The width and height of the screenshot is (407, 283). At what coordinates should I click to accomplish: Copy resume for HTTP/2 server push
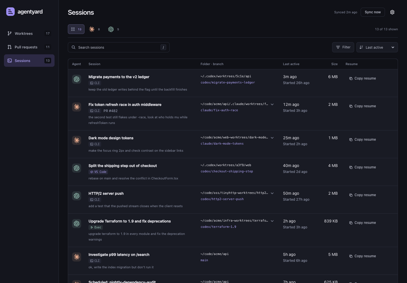coord(362,195)
